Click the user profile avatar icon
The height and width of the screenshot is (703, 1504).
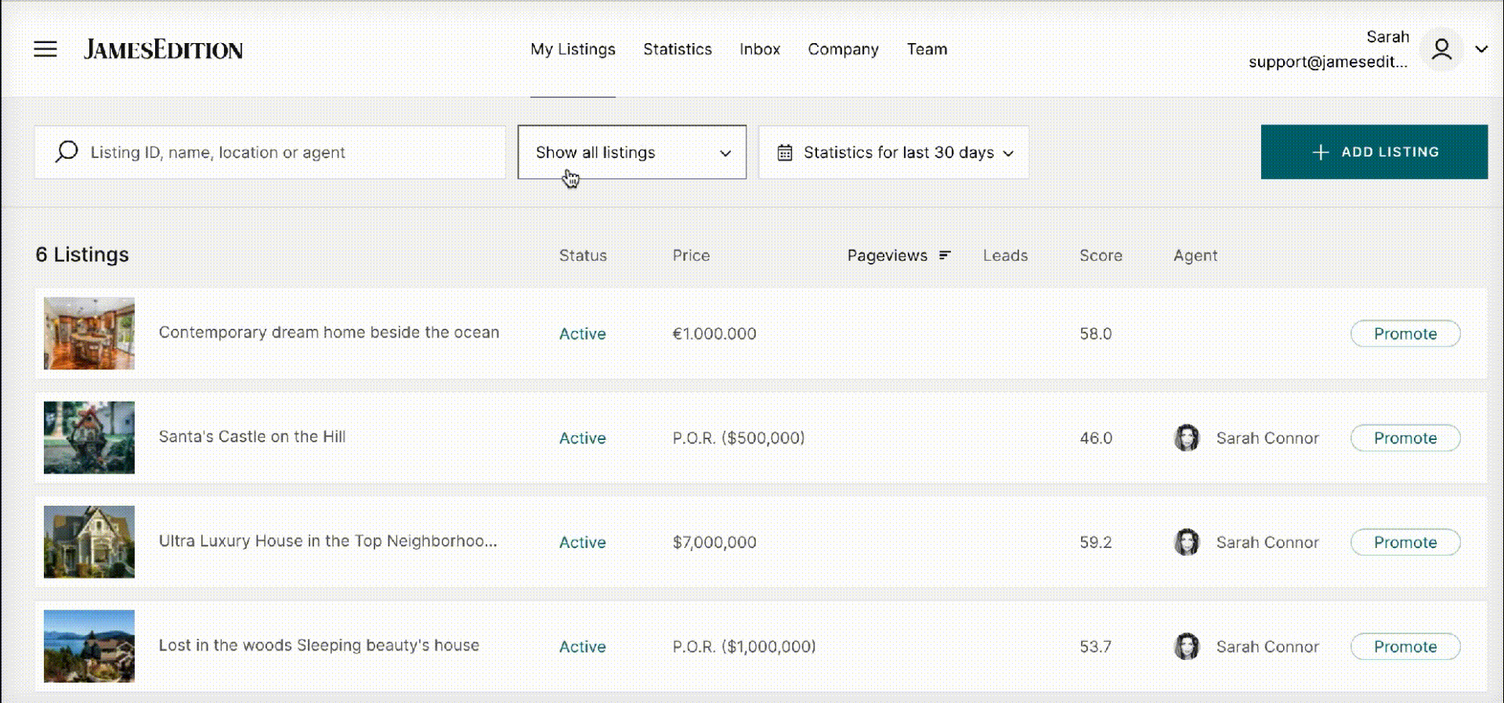coord(1441,49)
